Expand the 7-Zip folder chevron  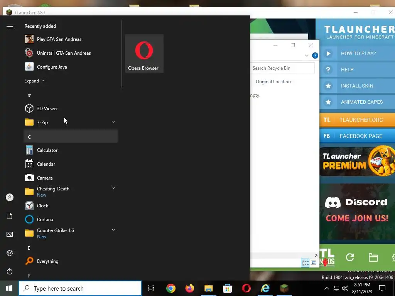coord(113,122)
